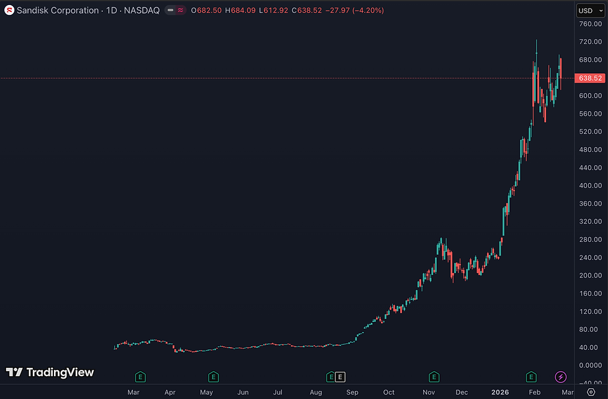The height and width of the screenshot is (399, 608).
Task: Select the high value H684.09
Action: (241, 11)
